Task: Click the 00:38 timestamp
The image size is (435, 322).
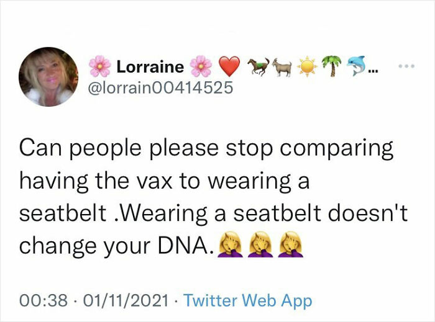Action: [42, 301]
